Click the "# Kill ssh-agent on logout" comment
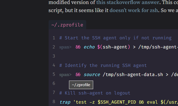This screenshot has width=178, height=106. [x=95, y=93]
